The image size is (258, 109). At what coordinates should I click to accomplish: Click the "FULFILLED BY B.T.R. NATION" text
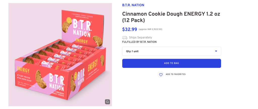[x=139, y=42]
